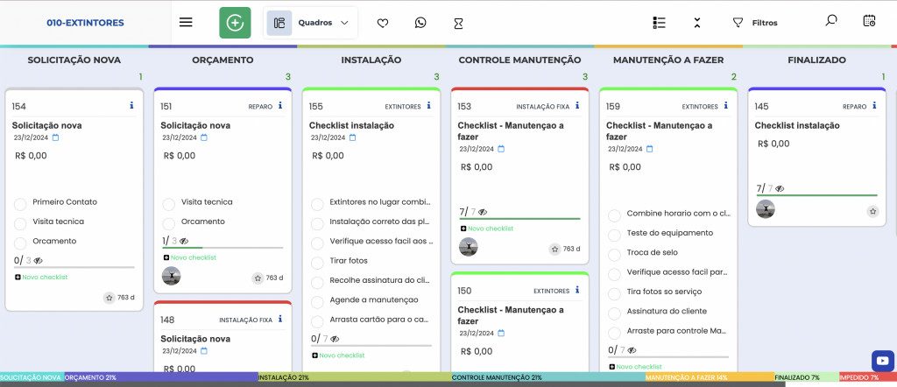Select the 010-EXTINTORES board title
Image resolution: width=897 pixels, height=387 pixels.
pyautogui.click(x=85, y=23)
